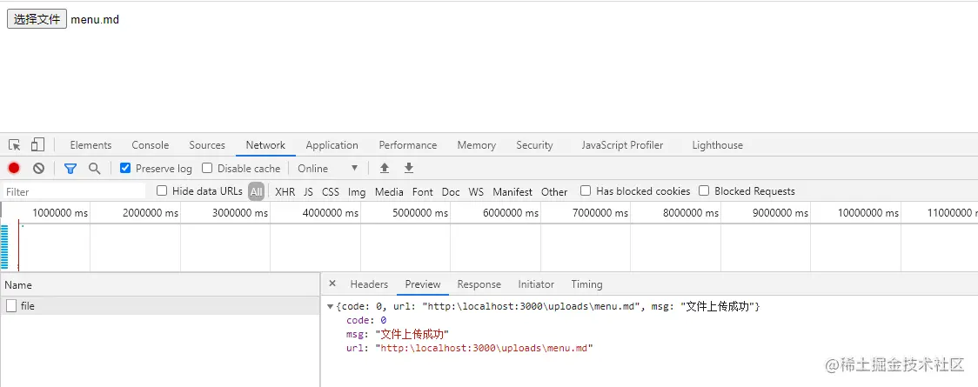Open the network search magnifier icon
Image resolution: width=978 pixels, height=387 pixels.
pyautogui.click(x=94, y=168)
